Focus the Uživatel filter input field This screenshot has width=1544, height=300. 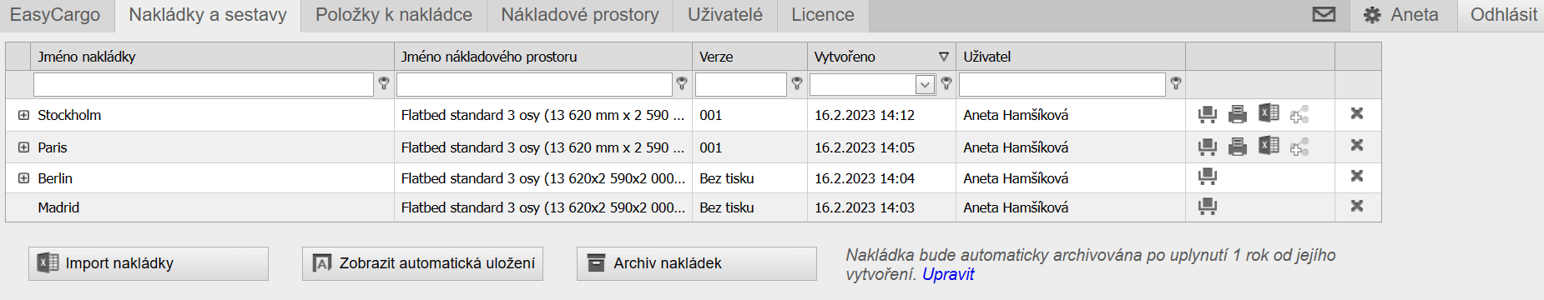coord(1062,84)
